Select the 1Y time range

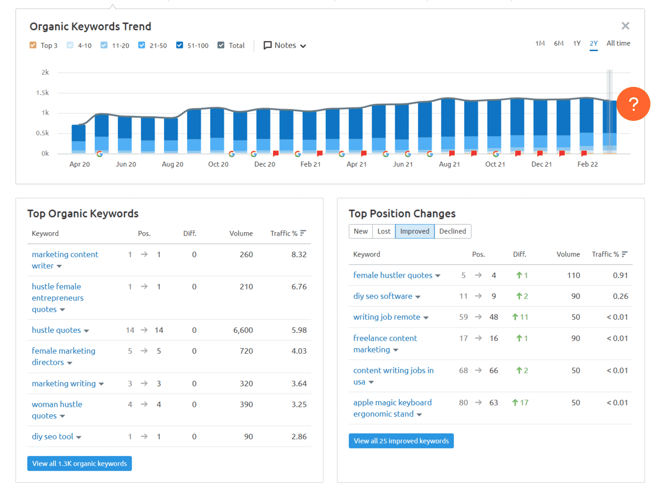pyautogui.click(x=576, y=43)
